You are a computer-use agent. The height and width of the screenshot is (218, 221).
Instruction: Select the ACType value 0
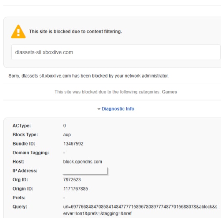(x=65, y=125)
